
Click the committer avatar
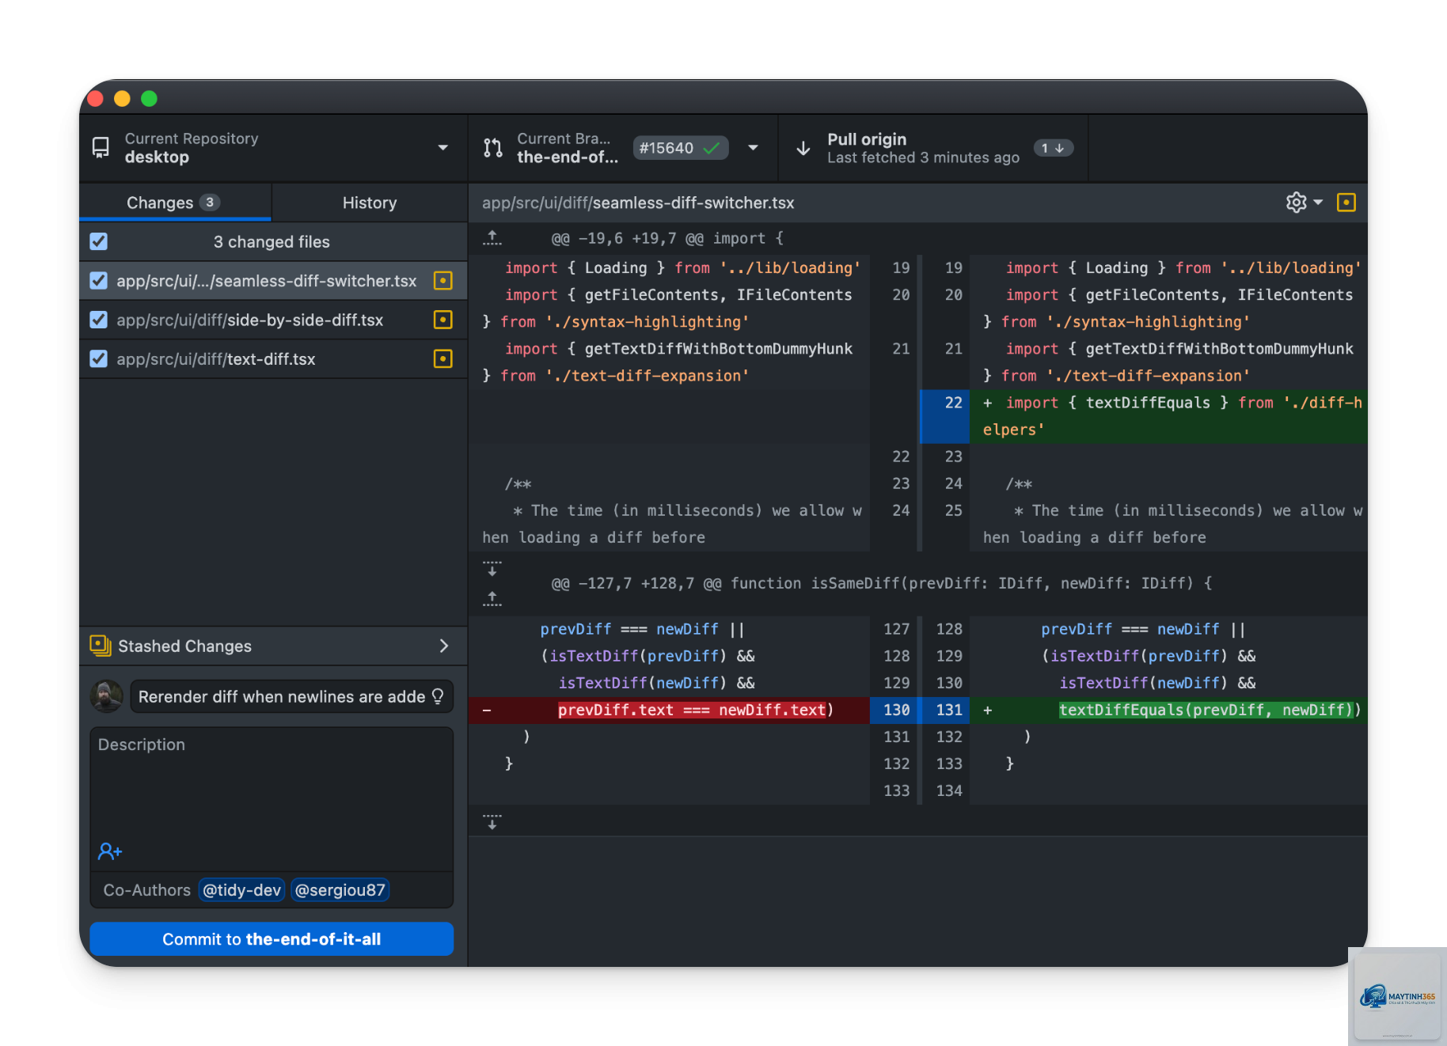(106, 696)
